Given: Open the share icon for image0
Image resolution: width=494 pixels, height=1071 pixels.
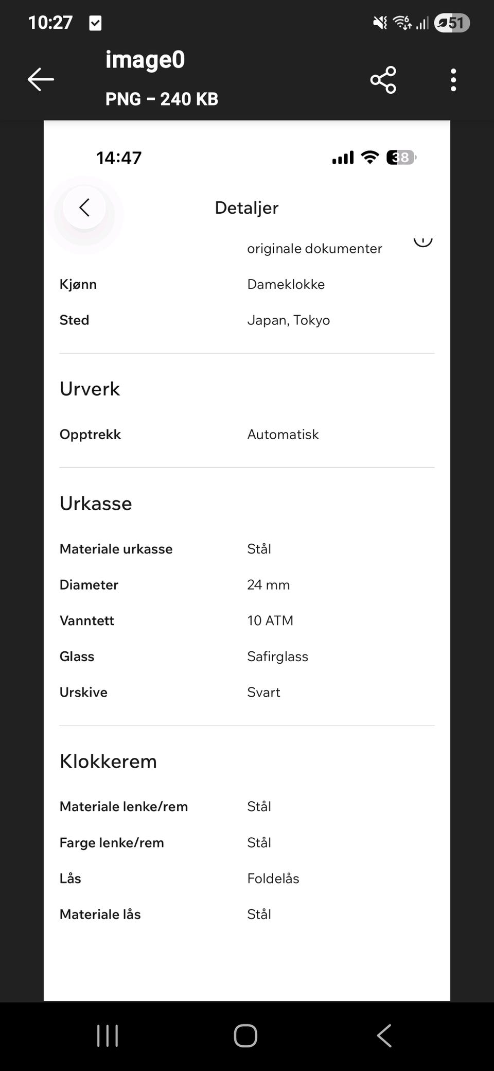Looking at the screenshot, I should coord(383,80).
